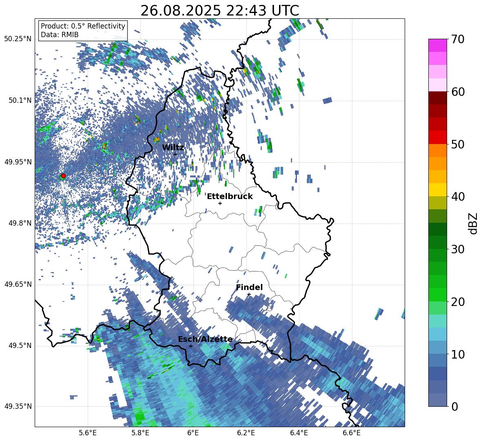The width and height of the screenshot is (483, 441).
Task: Click the Esch/Alzette city label
Action: 205,339
